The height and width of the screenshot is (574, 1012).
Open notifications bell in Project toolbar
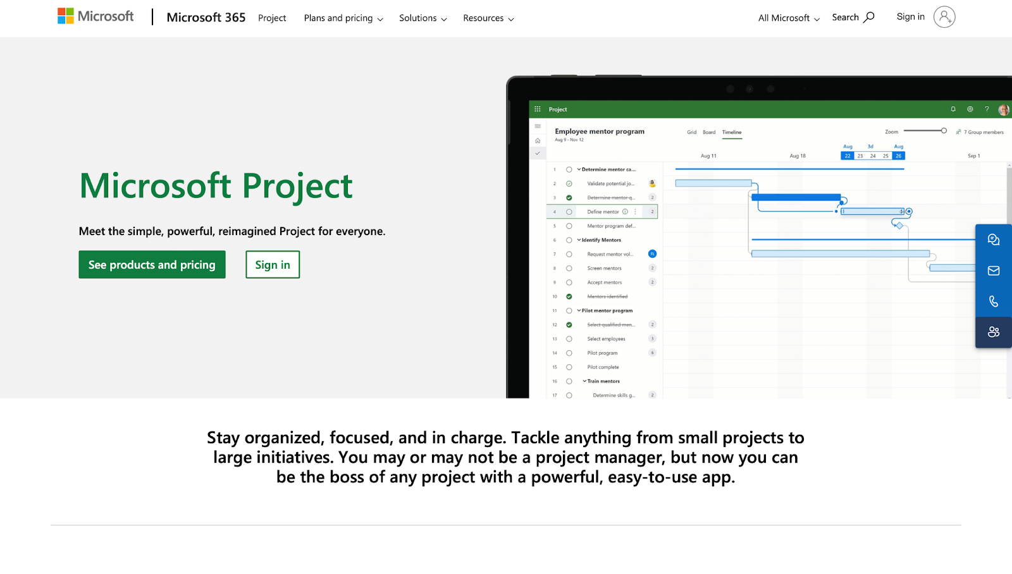[953, 109]
